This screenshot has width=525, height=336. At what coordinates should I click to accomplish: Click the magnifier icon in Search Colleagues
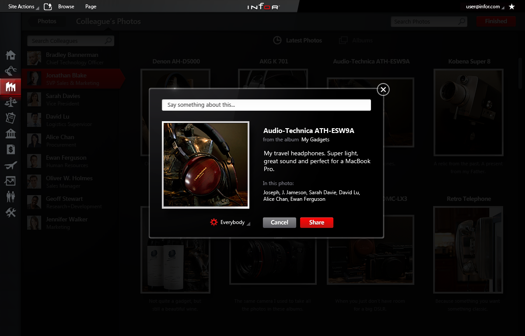point(108,41)
